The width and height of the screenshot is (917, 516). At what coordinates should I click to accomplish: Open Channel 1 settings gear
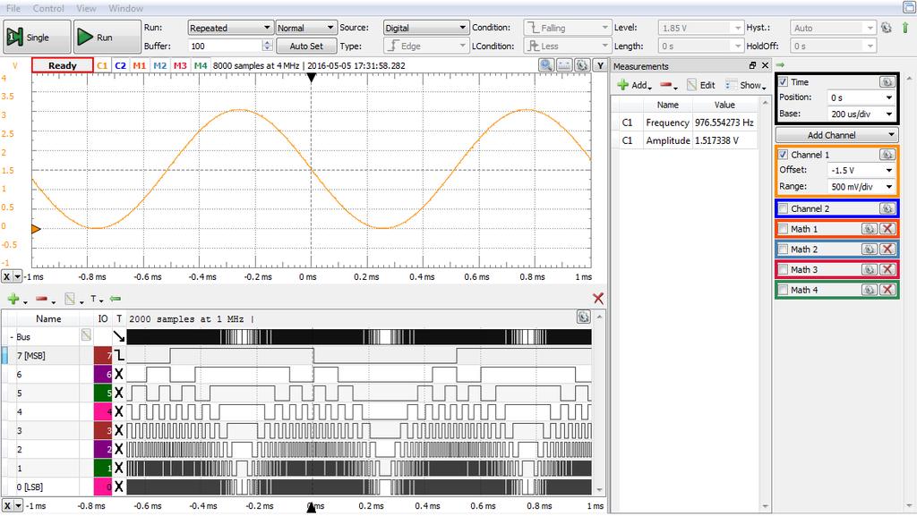[887, 155]
